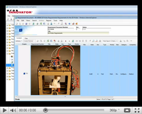This screenshot has width=142, height=114.
Task: Click the New item icon in Content toolbar
Action: coord(38,41)
